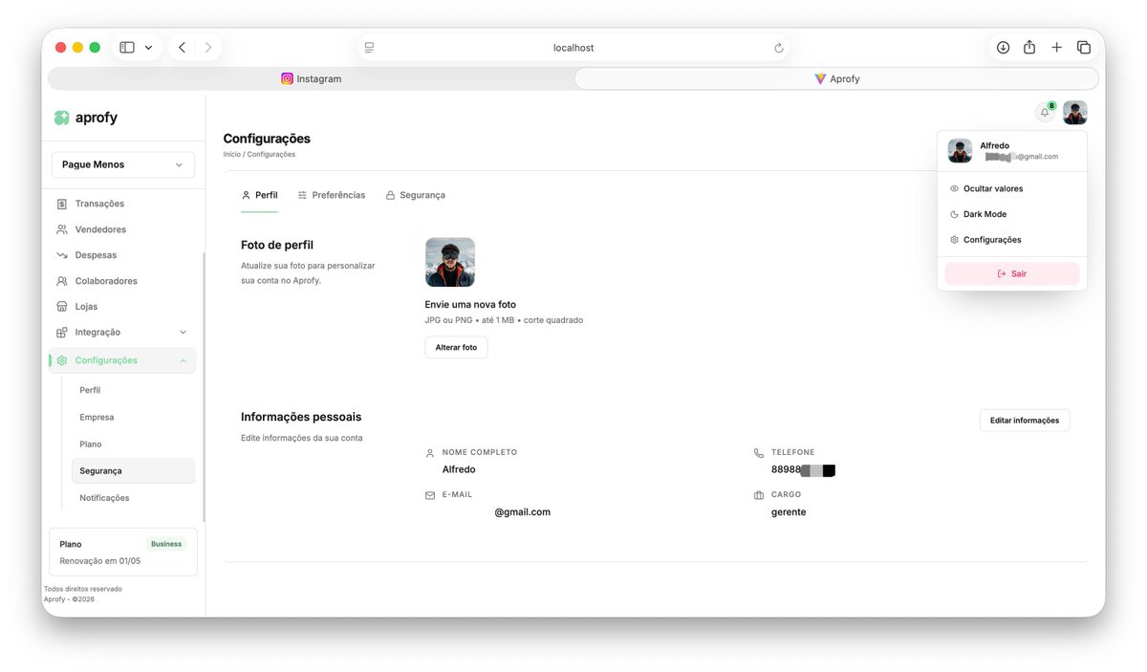Collapse the Configurações sidebar chevron
This screenshot has width=1147, height=672.
pos(184,360)
